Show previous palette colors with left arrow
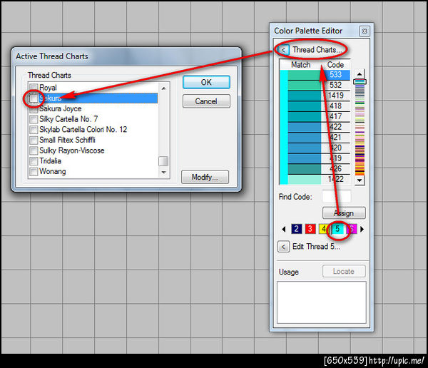428x368 pixels. click(284, 229)
